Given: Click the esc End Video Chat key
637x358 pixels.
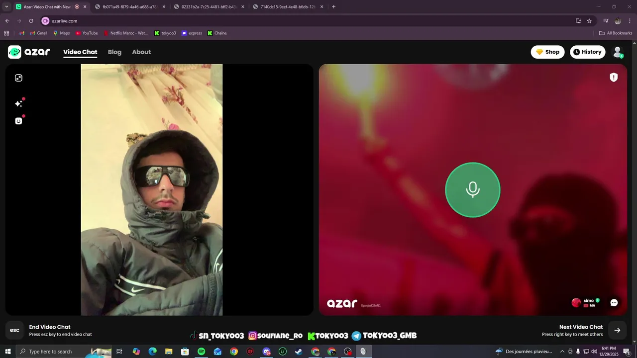Looking at the screenshot, I should (15, 330).
